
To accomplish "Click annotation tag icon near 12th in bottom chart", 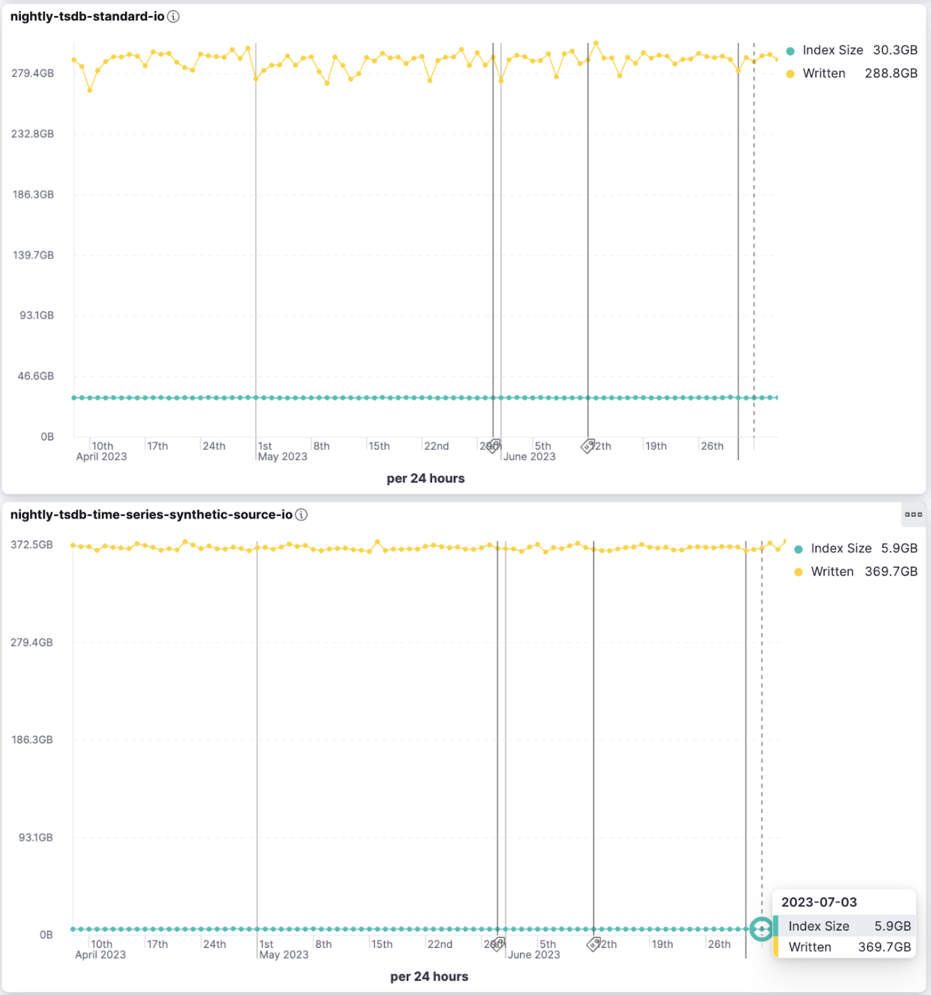I will click(x=594, y=944).
